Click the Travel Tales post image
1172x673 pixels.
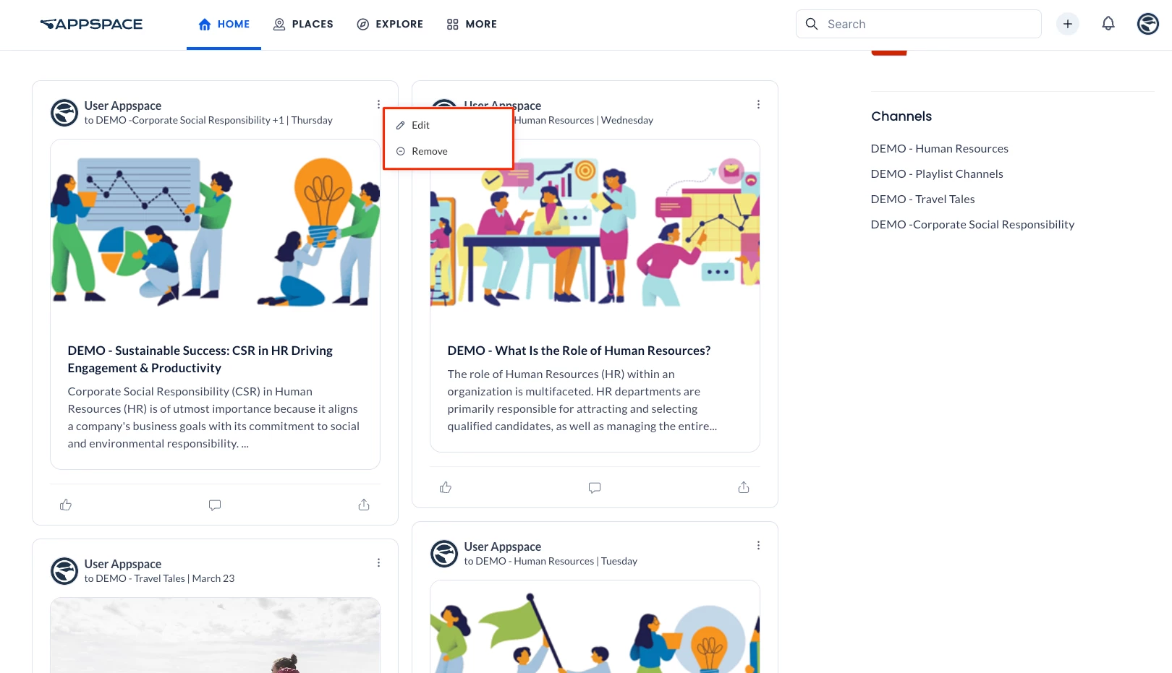point(215,635)
